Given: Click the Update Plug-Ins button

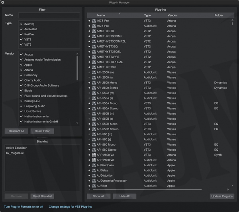Looking at the screenshot, I should click(222, 196).
